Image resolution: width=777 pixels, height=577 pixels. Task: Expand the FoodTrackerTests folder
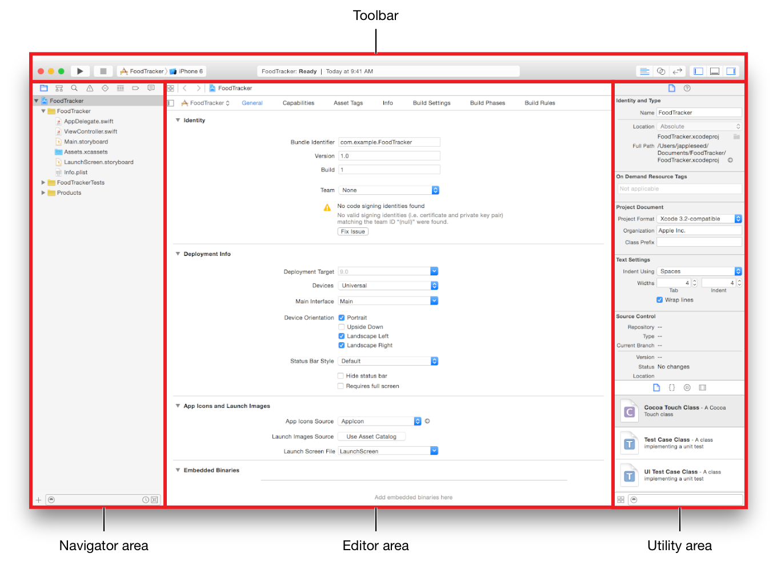[43, 183]
